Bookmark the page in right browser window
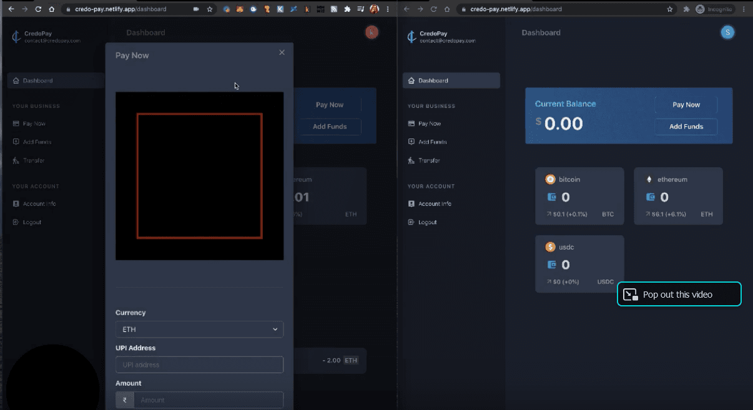 [670, 9]
